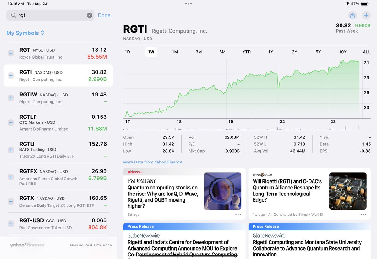Image resolution: width=377 pixels, height=259 pixels.
Task: Add RGT Royce Global Trust to watchlist
Action: 11,53
